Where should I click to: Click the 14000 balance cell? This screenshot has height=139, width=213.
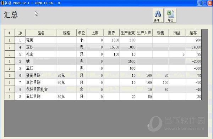(193, 47)
